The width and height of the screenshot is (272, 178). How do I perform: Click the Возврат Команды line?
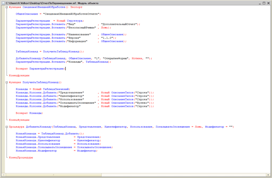click(29, 113)
